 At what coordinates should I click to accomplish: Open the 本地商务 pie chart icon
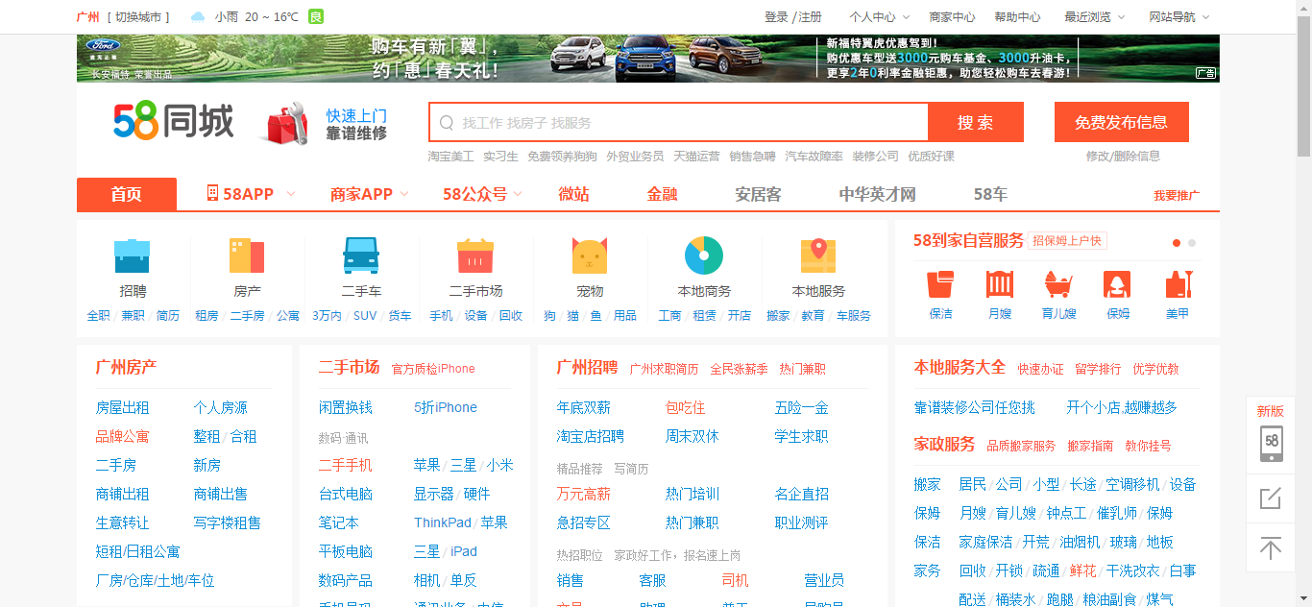click(704, 255)
